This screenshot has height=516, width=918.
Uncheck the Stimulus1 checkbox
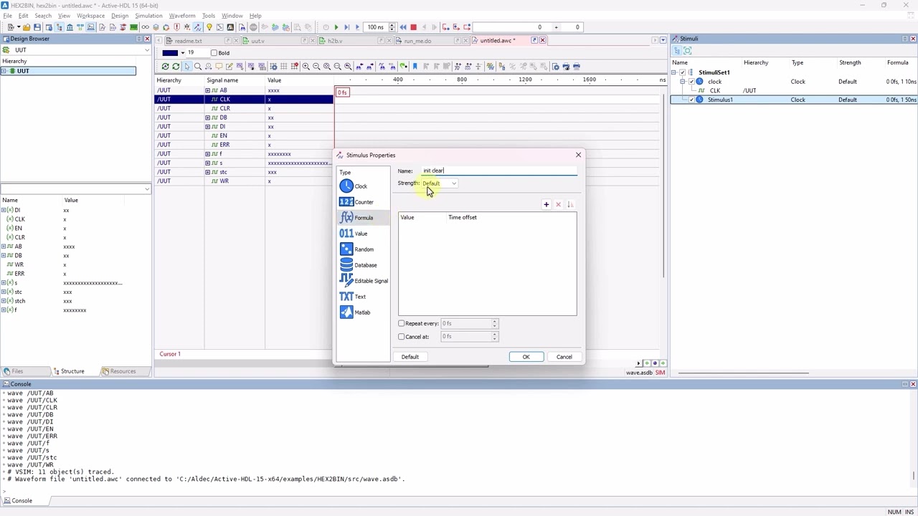[x=691, y=100]
